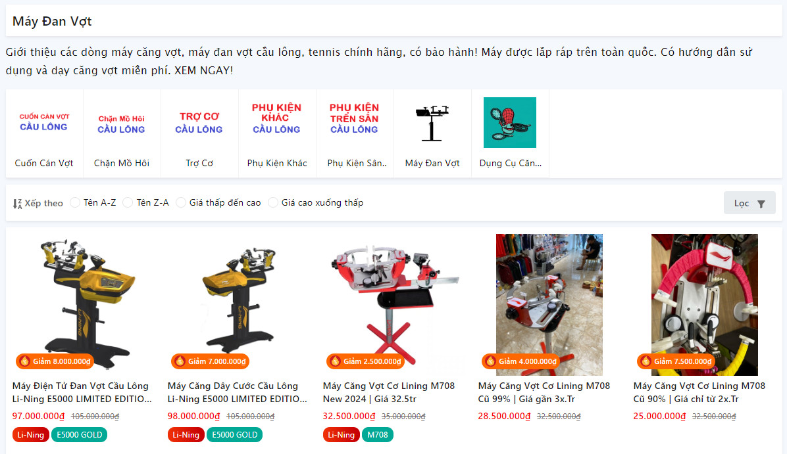Open the Chặn Mồ Hôi category icon
This screenshot has height=454, width=787.
122,123
